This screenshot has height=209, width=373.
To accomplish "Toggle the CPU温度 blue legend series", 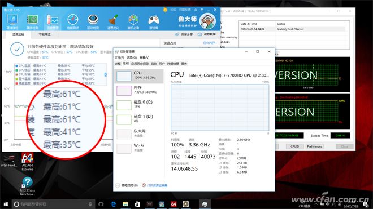I will [x=23, y=66].
